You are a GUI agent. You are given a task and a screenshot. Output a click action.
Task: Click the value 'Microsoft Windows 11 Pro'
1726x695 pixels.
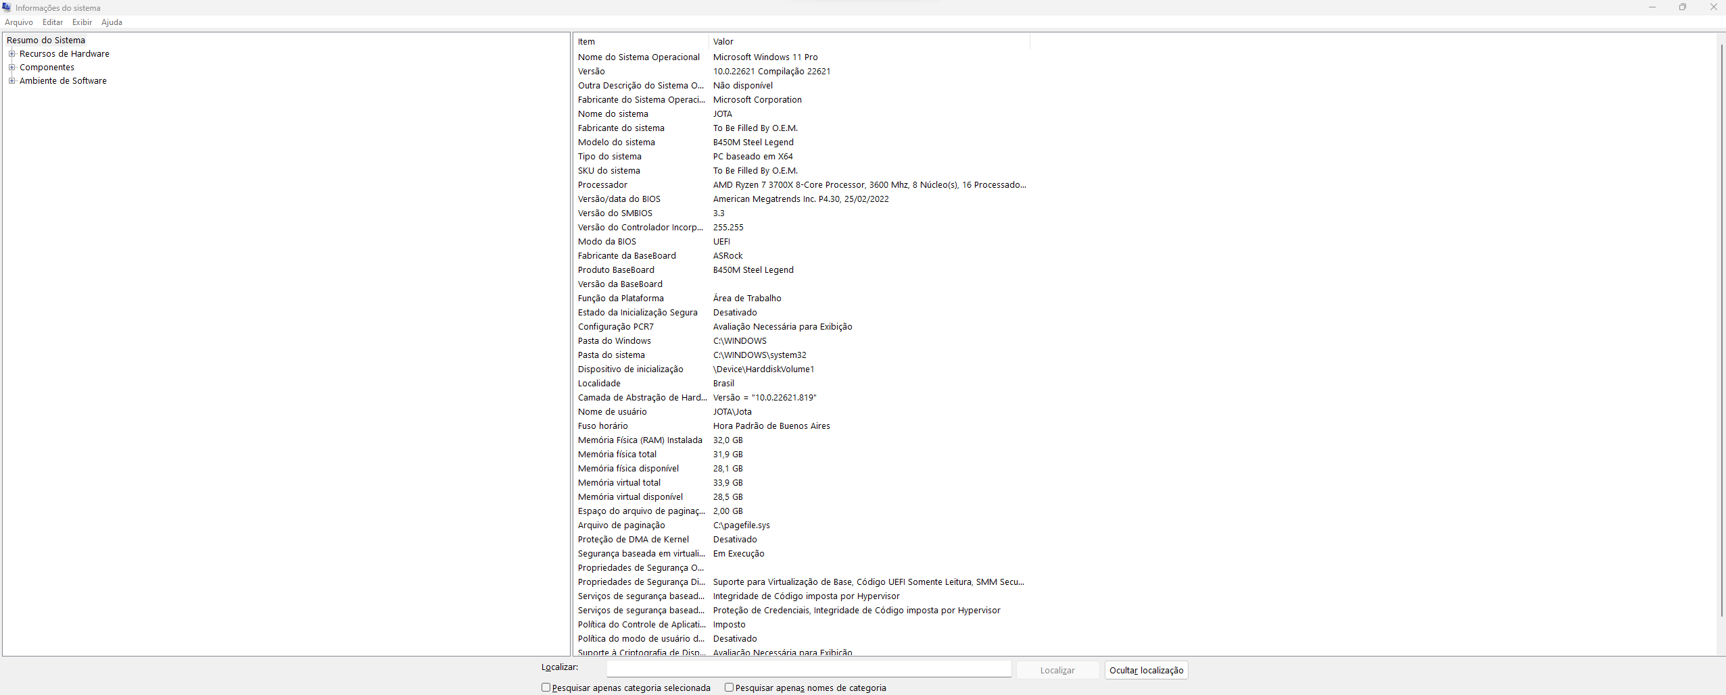[765, 57]
